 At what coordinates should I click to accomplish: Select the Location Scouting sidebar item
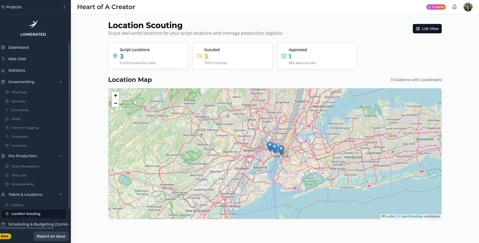(x=34, y=214)
